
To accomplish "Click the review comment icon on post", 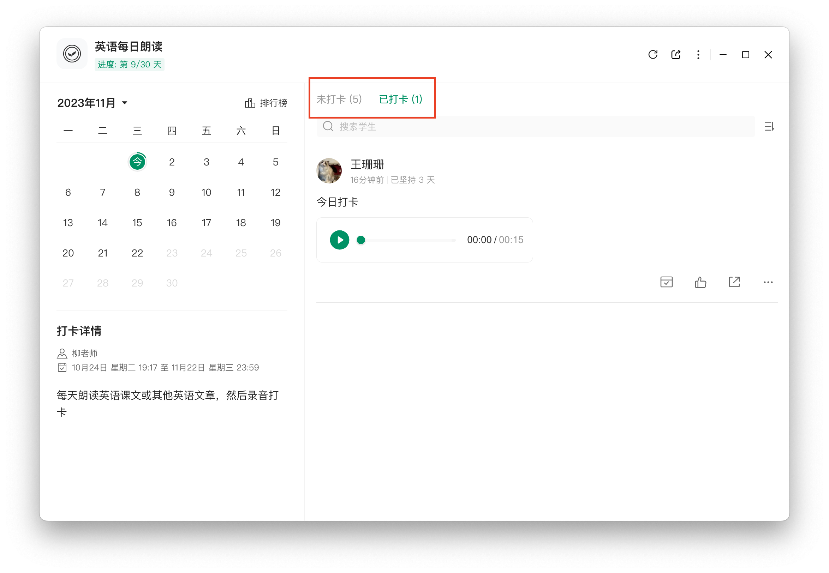I will click(x=666, y=282).
